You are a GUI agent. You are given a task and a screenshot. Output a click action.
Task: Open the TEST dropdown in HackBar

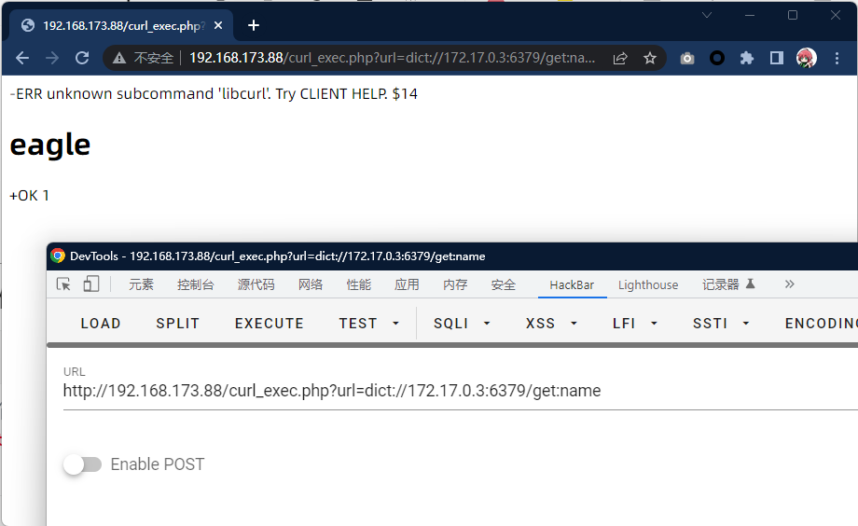(x=368, y=324)
